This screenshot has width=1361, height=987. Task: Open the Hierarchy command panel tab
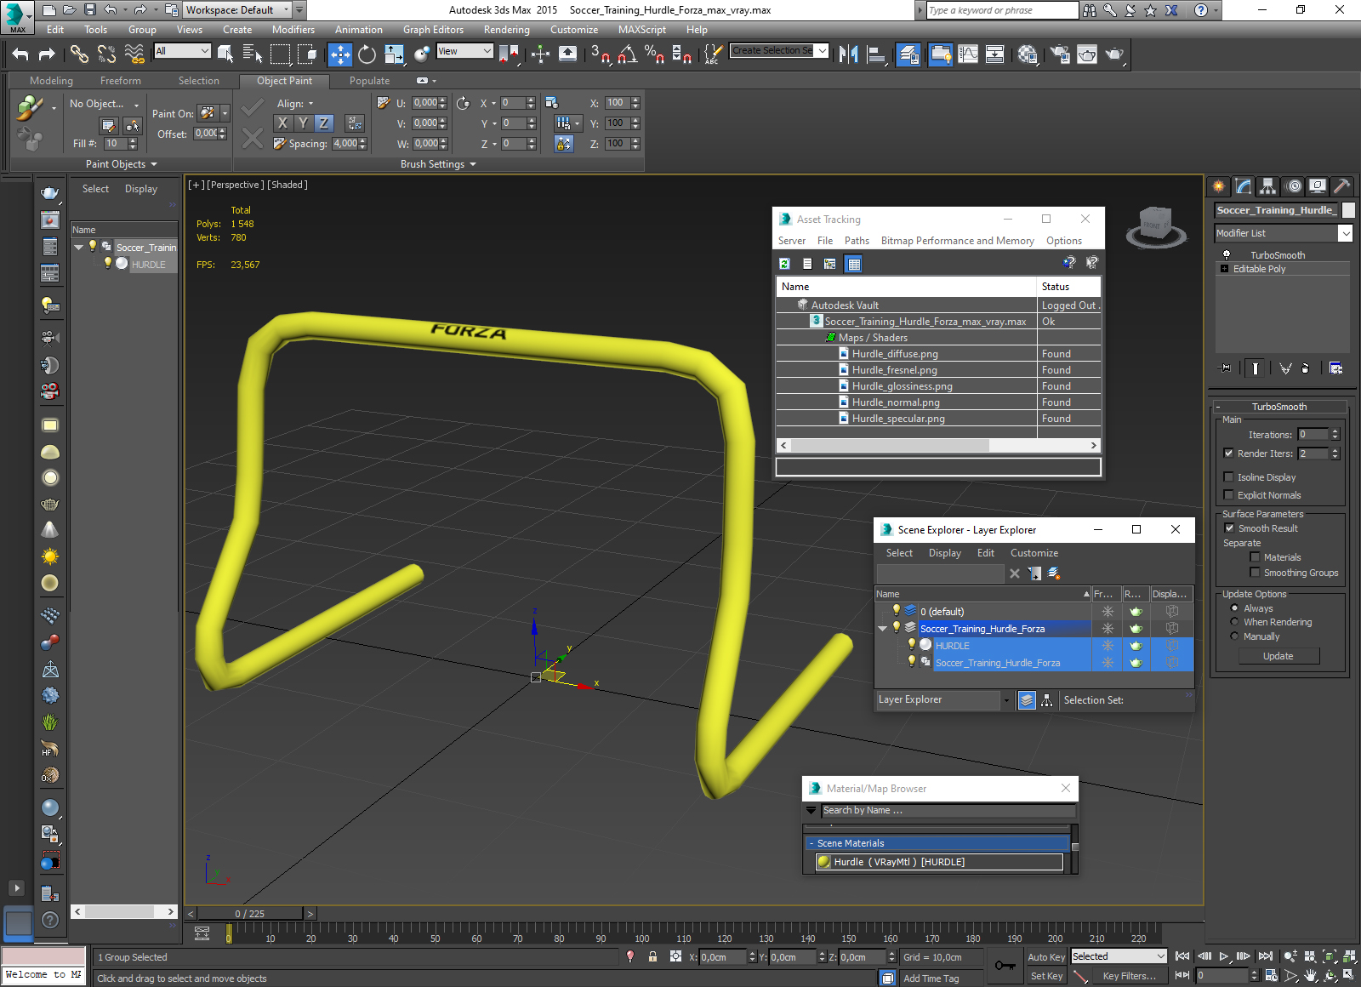pyautogui.click(x=1268, y=185)
